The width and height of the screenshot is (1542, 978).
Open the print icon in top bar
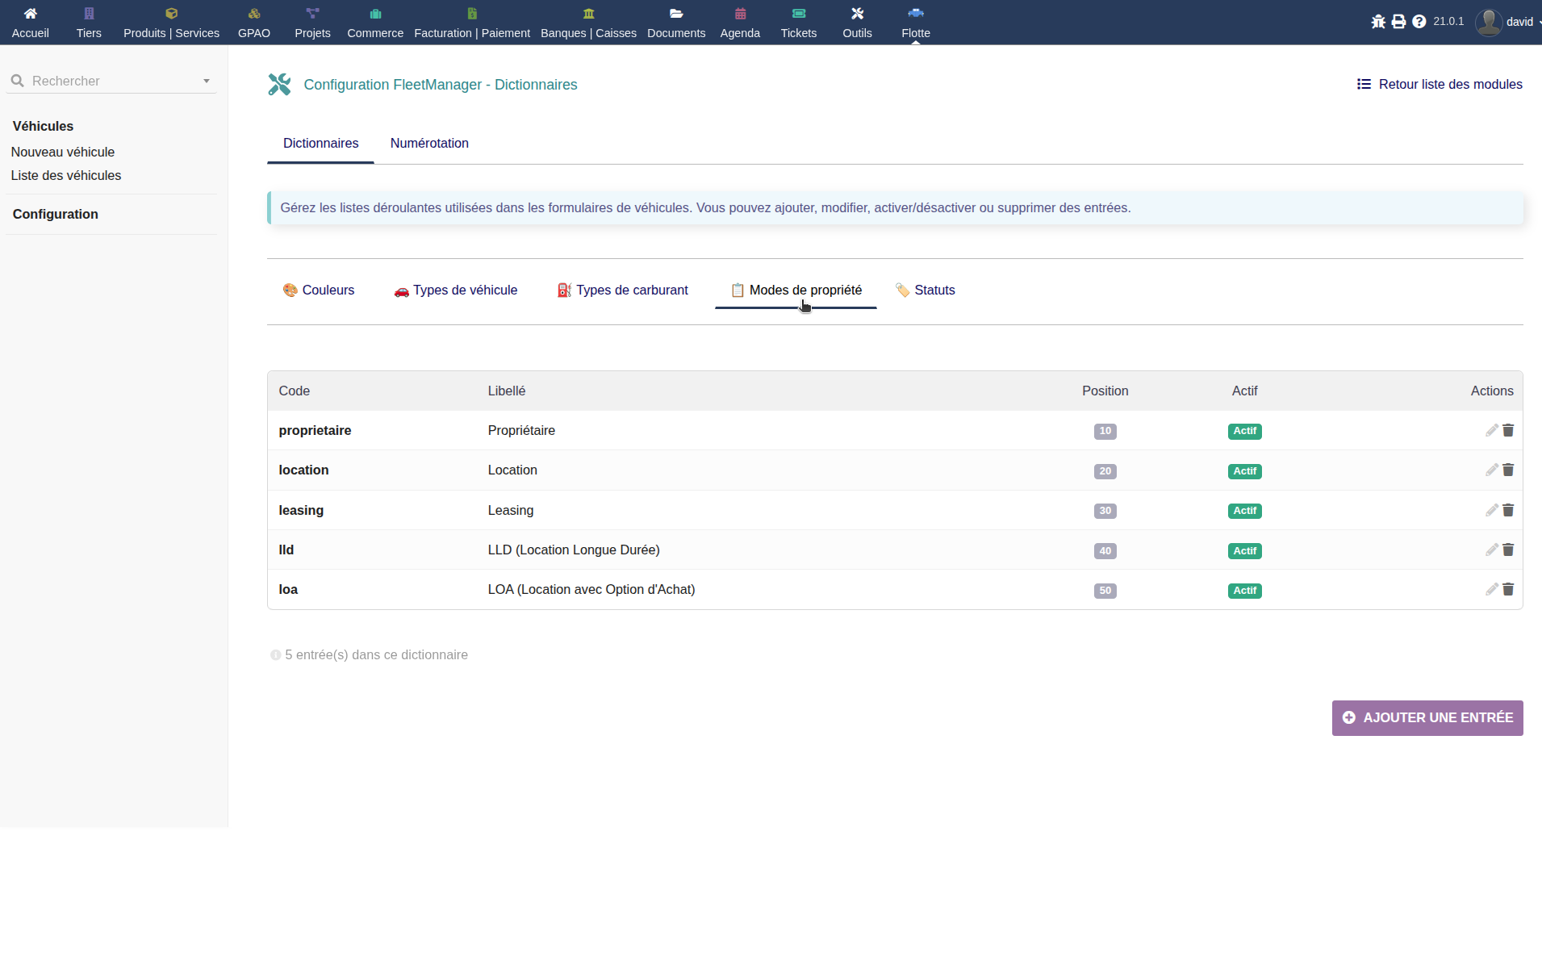(x=1398, y=22)
